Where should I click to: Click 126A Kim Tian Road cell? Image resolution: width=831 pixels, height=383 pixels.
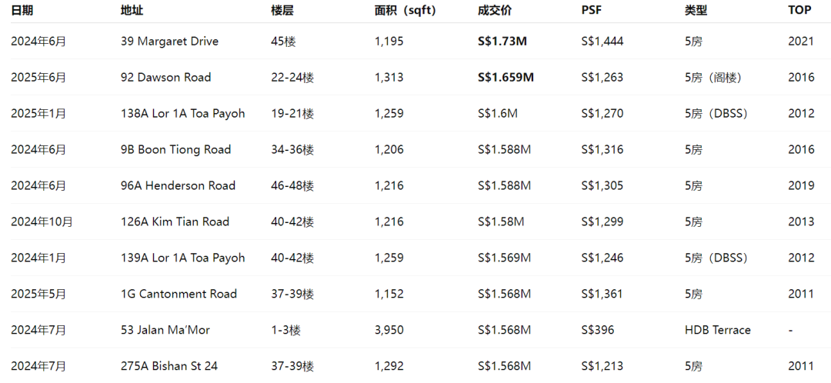tap(175, 221)
